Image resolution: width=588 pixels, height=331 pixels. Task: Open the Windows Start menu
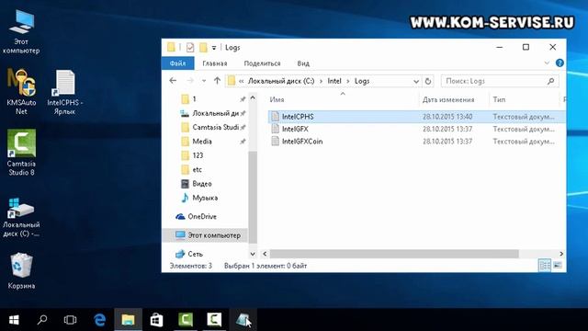point(14,320)
